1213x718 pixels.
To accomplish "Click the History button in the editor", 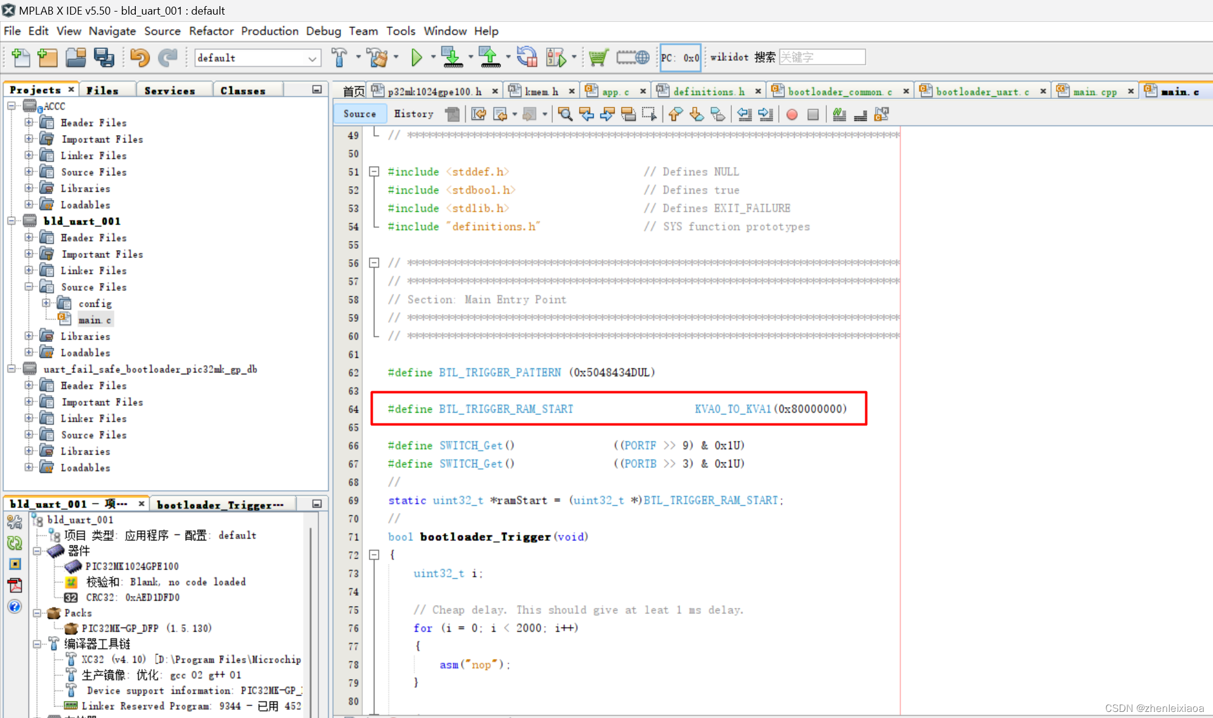I will click(413, 114).
